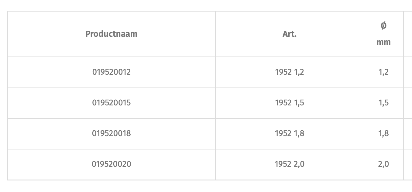Click article 1952 1,8 cell
Screen dimensions: 412x192
pyautogui.click(x=289, y=134)
